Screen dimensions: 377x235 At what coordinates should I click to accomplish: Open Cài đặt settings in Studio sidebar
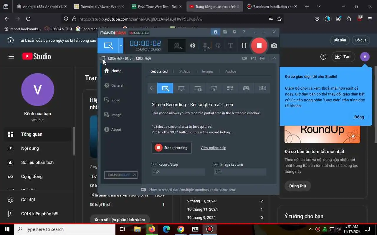point(38,200)
